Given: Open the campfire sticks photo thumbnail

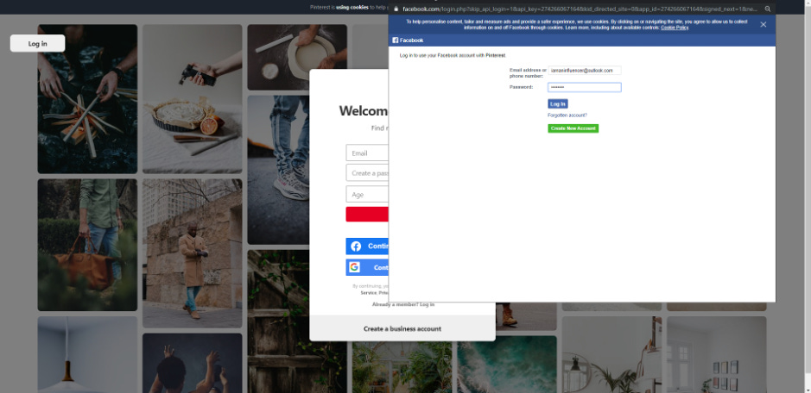Looking at the screenshot, I should (x=87, y=98).
